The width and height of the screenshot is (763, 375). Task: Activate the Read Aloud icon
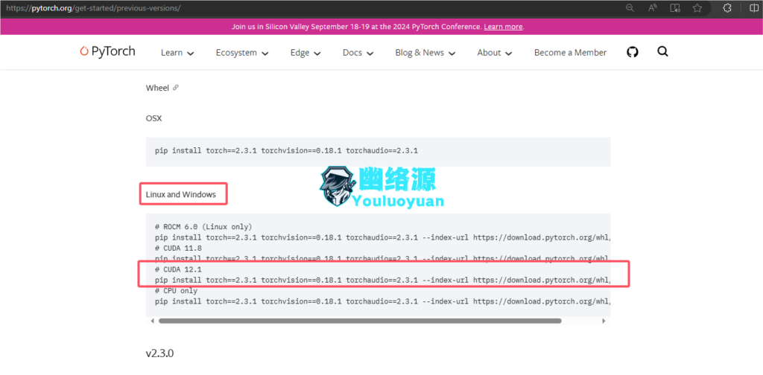(653, 8)
